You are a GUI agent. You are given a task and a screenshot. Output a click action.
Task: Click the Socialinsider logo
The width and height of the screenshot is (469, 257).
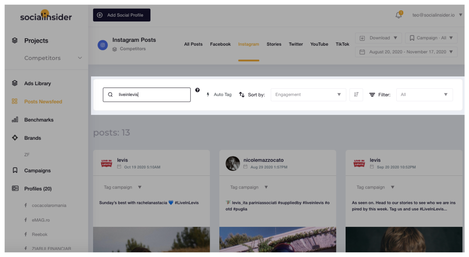coord(46,16)
